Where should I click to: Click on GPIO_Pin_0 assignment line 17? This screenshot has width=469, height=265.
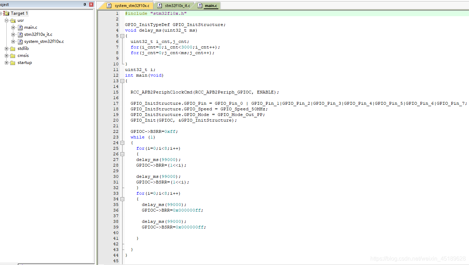[299, 103]
